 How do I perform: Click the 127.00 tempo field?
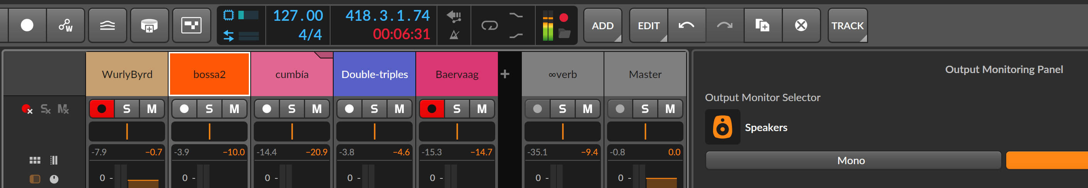pos(298,16)
